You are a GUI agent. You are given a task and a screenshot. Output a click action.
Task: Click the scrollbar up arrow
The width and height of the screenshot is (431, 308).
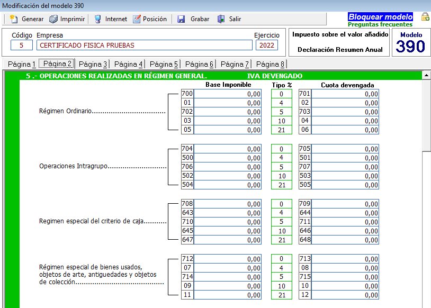(426, 76)
